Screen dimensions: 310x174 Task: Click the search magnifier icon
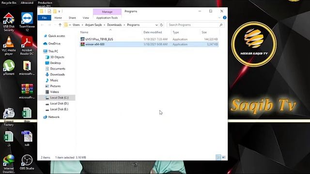pyautogui.click(x=221, y=25)
